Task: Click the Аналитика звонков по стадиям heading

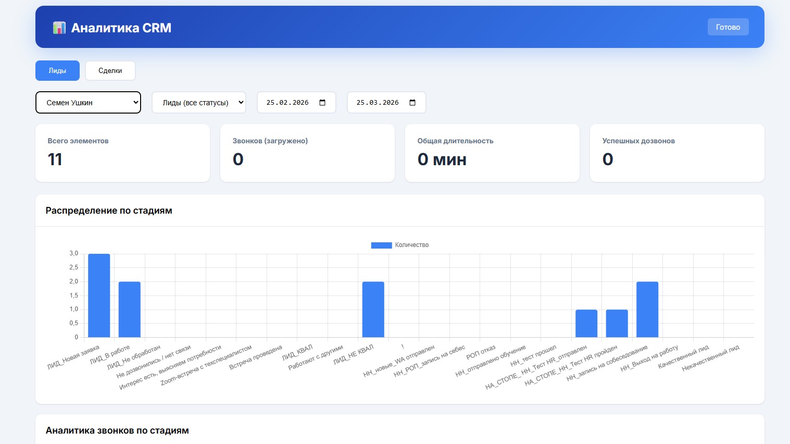Action: point(117,430)
